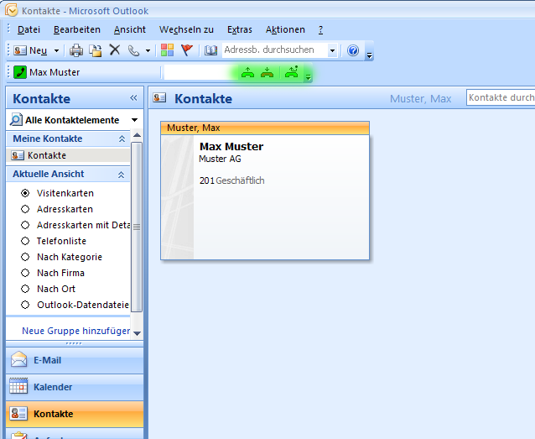This screenshot has width=535, height=439.
Task: Click the blue help question mark icon
Action: [353, 50]
